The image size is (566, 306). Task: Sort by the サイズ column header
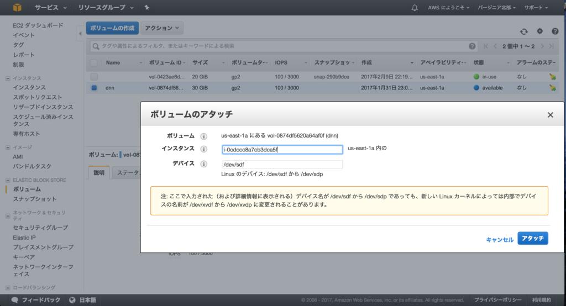[208, 63]
